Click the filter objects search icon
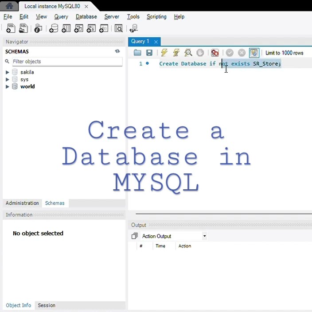The width and height of the screenshot is (312, 312). pos(7,61)
